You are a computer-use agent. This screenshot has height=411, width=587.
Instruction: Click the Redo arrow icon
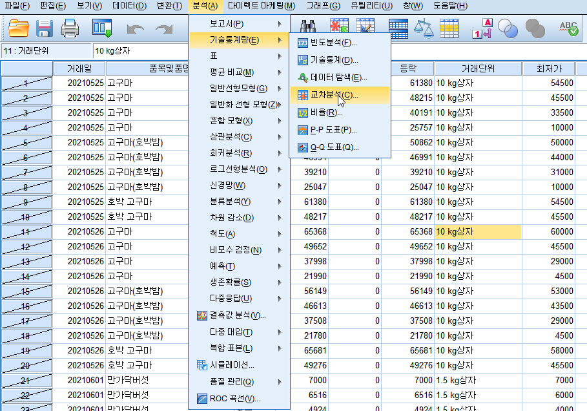pos(164,29)
